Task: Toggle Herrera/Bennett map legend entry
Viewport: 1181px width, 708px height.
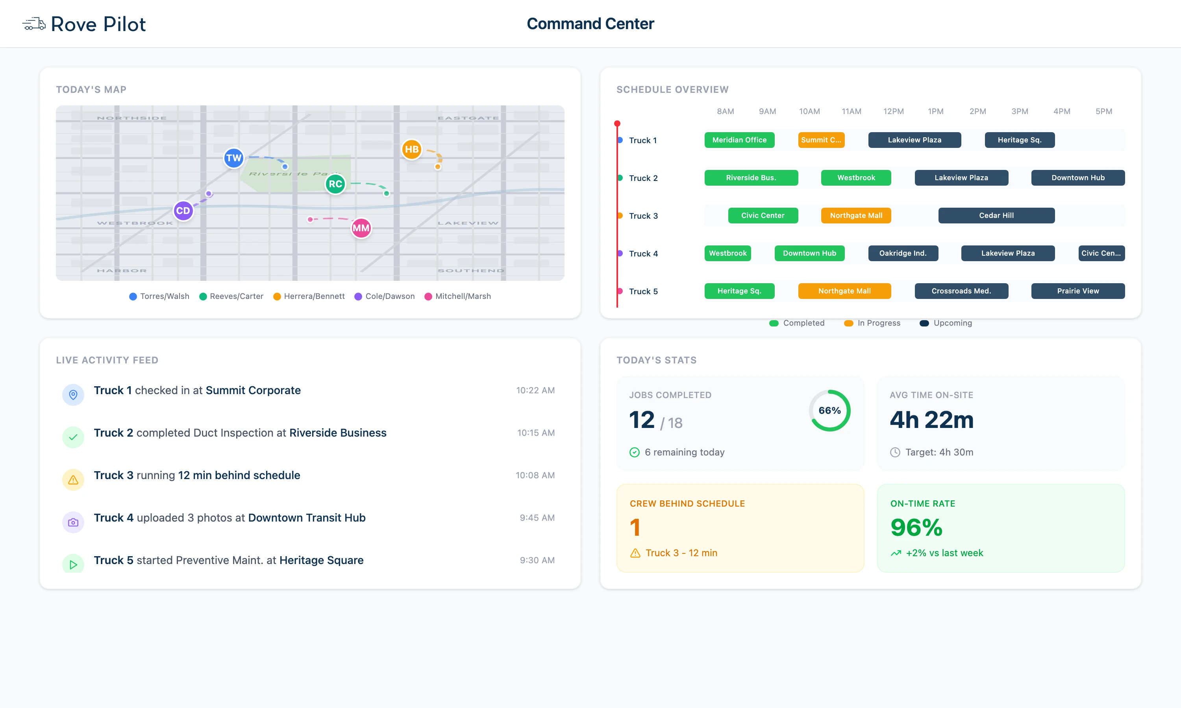Action: [308, 296]
